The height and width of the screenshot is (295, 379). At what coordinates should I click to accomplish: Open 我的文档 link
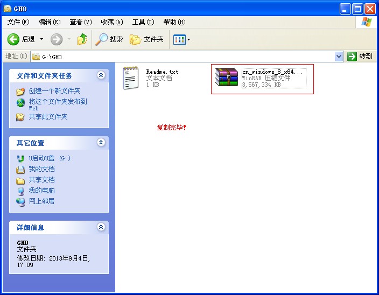42,169
